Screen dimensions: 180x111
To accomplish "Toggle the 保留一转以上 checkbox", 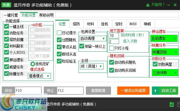I will pyautogui.click(x=82, y=46).
